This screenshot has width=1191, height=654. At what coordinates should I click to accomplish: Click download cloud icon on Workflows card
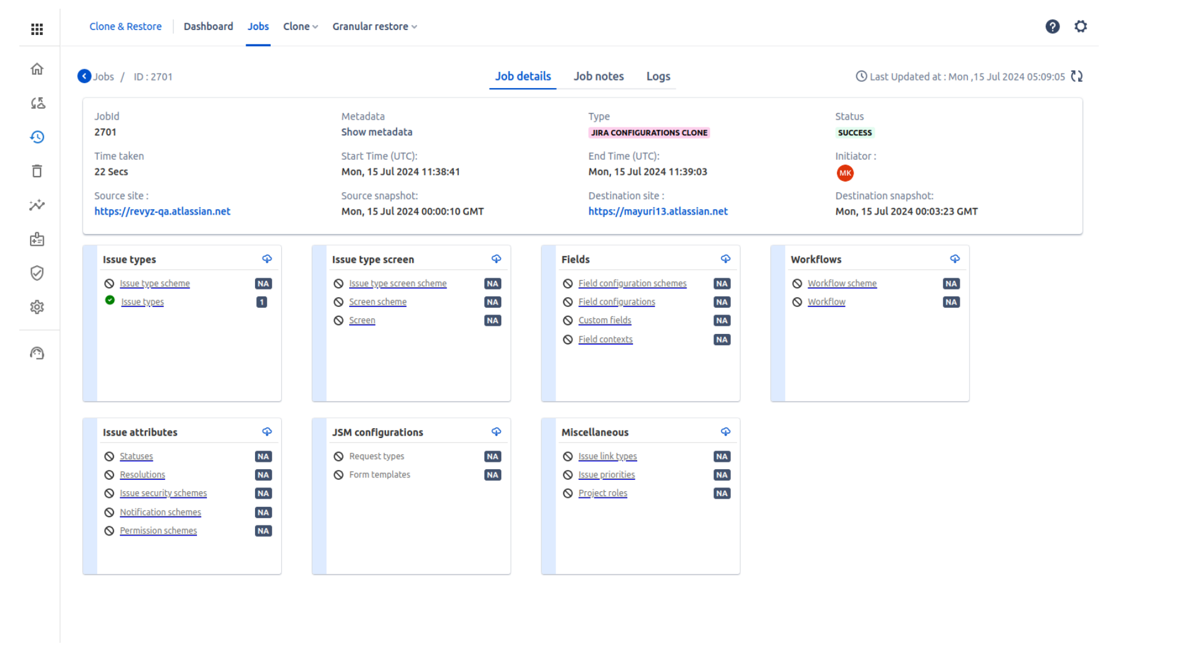[954, 259]
